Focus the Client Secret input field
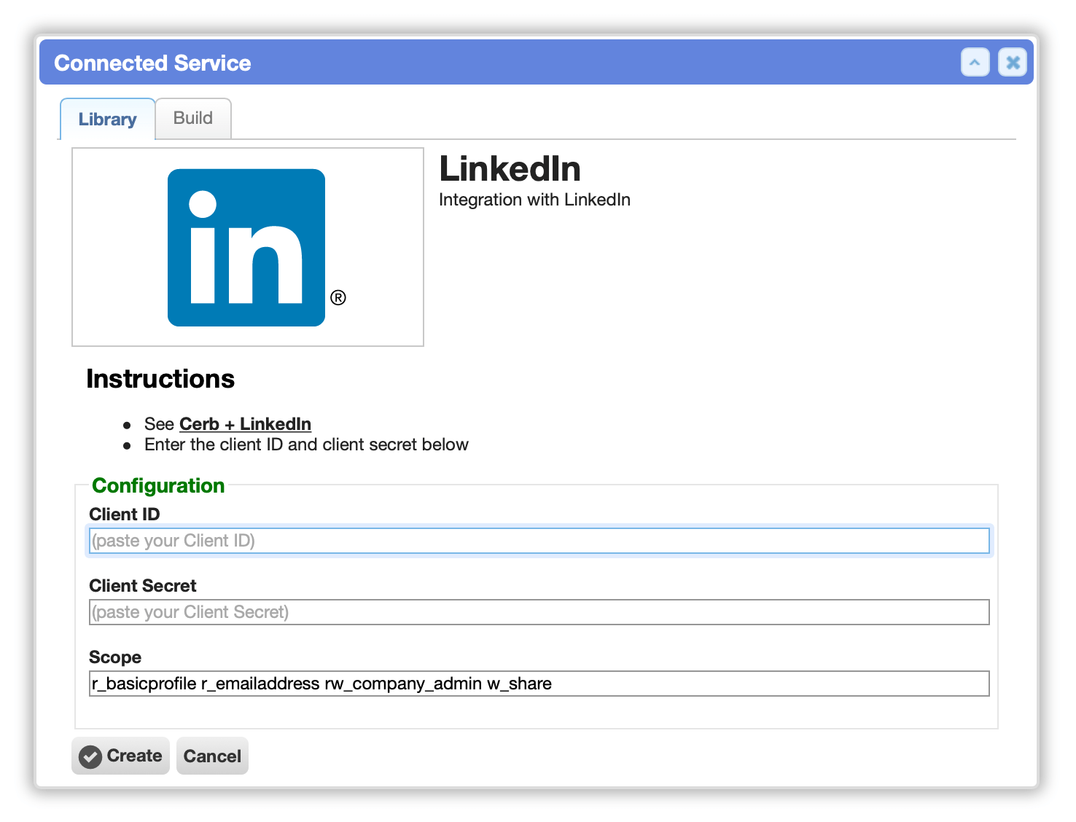The height and width of the screenshot is (822, 1076). point(539,612)
